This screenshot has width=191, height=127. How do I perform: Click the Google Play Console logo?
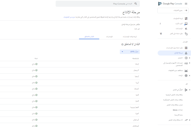click(170, 4)
